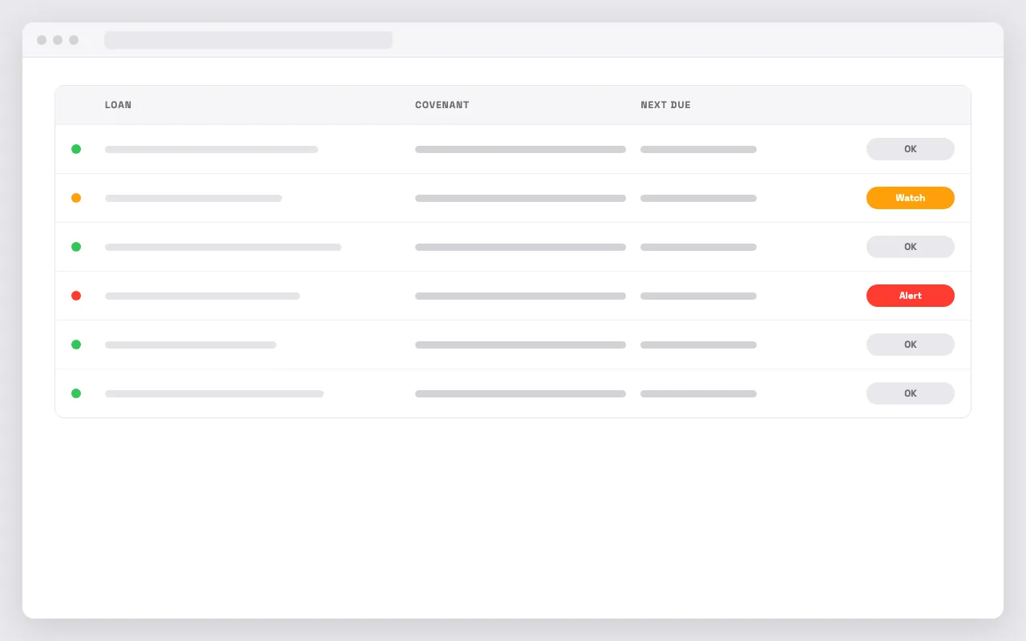
Task: Open the red Alert status badge
Action: [x=911, y=296]
